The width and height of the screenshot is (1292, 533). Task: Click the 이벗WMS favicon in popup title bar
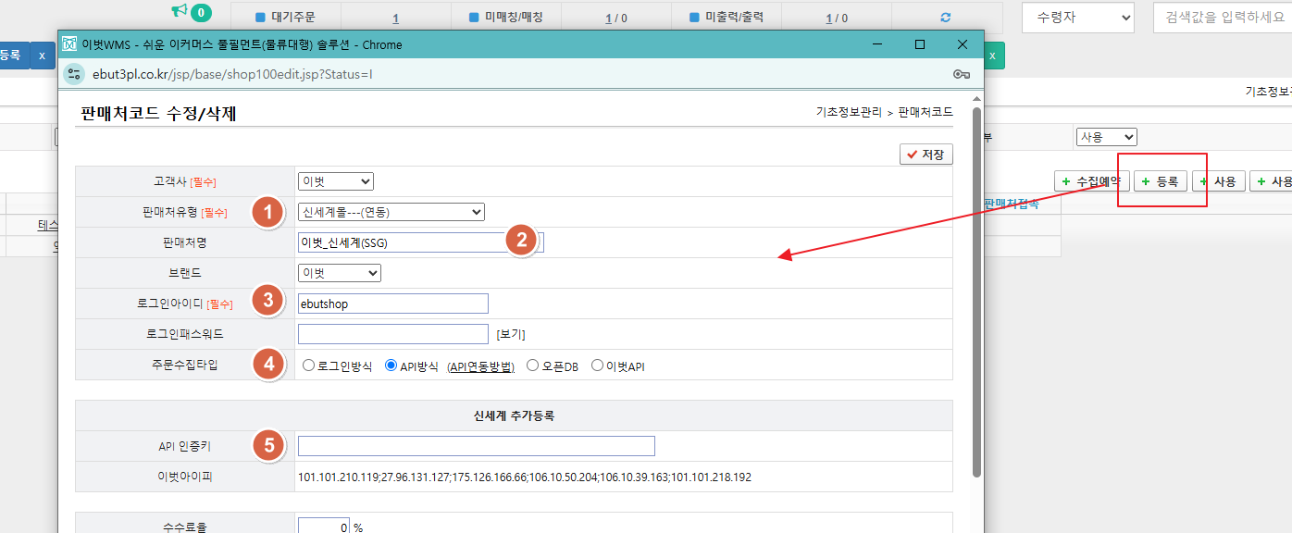68,44
